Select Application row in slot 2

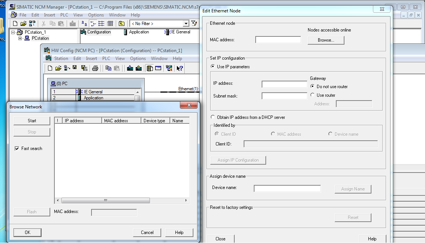[x=93, y=98]
